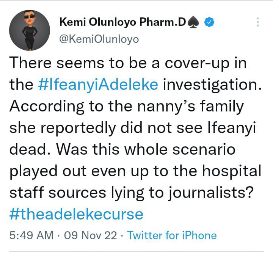This screenshot has height=254, width=273.
Task: Open the Twitter for iPhone source link
Action: click(x=172, y=235)
